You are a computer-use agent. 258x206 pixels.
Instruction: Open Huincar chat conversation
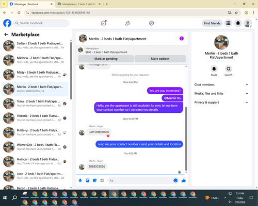tap(35, 162)
